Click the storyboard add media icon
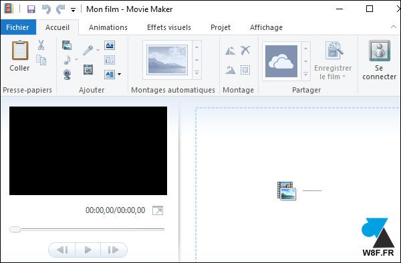401x263 pixels. pyautogui.click(x=287, y=190)
